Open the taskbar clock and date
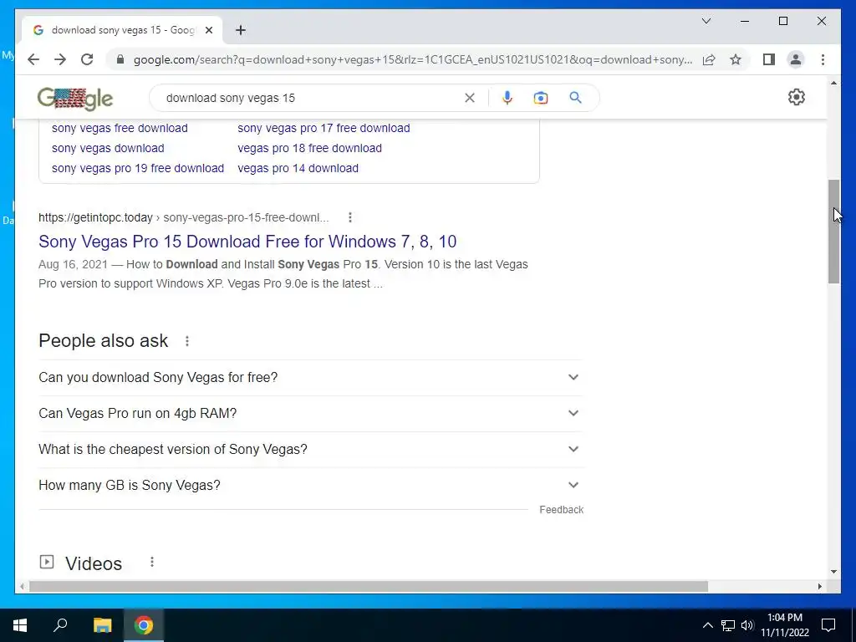Viewport: 856px width, 642px height. (x=785, y=625)
